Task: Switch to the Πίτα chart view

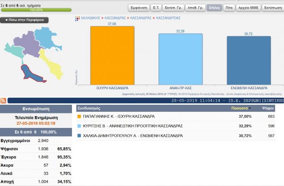Action: pos(229,8)
